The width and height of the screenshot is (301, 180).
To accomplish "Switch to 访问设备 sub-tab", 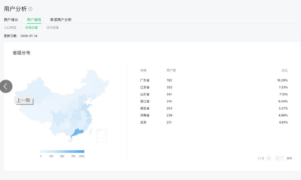I will point(53,27).
